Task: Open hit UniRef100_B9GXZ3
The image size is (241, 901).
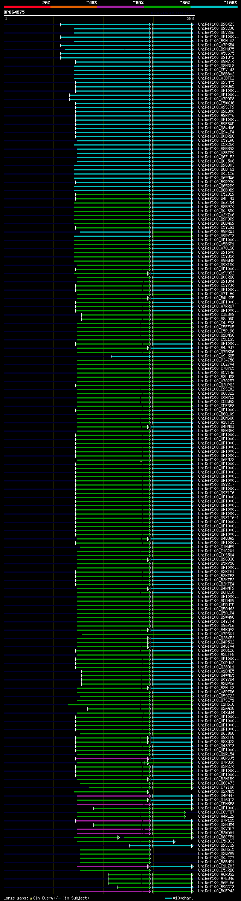Action: tap(216, 25)
